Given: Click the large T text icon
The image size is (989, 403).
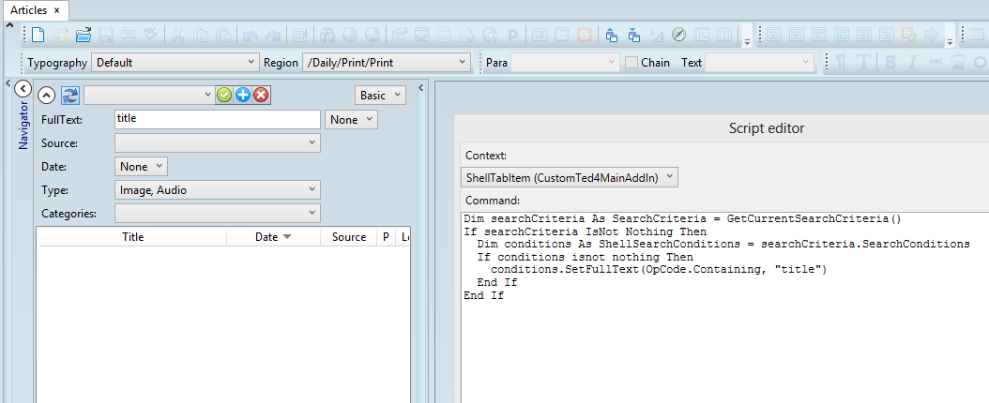Looking at the screenshot, I should (864, 63).
